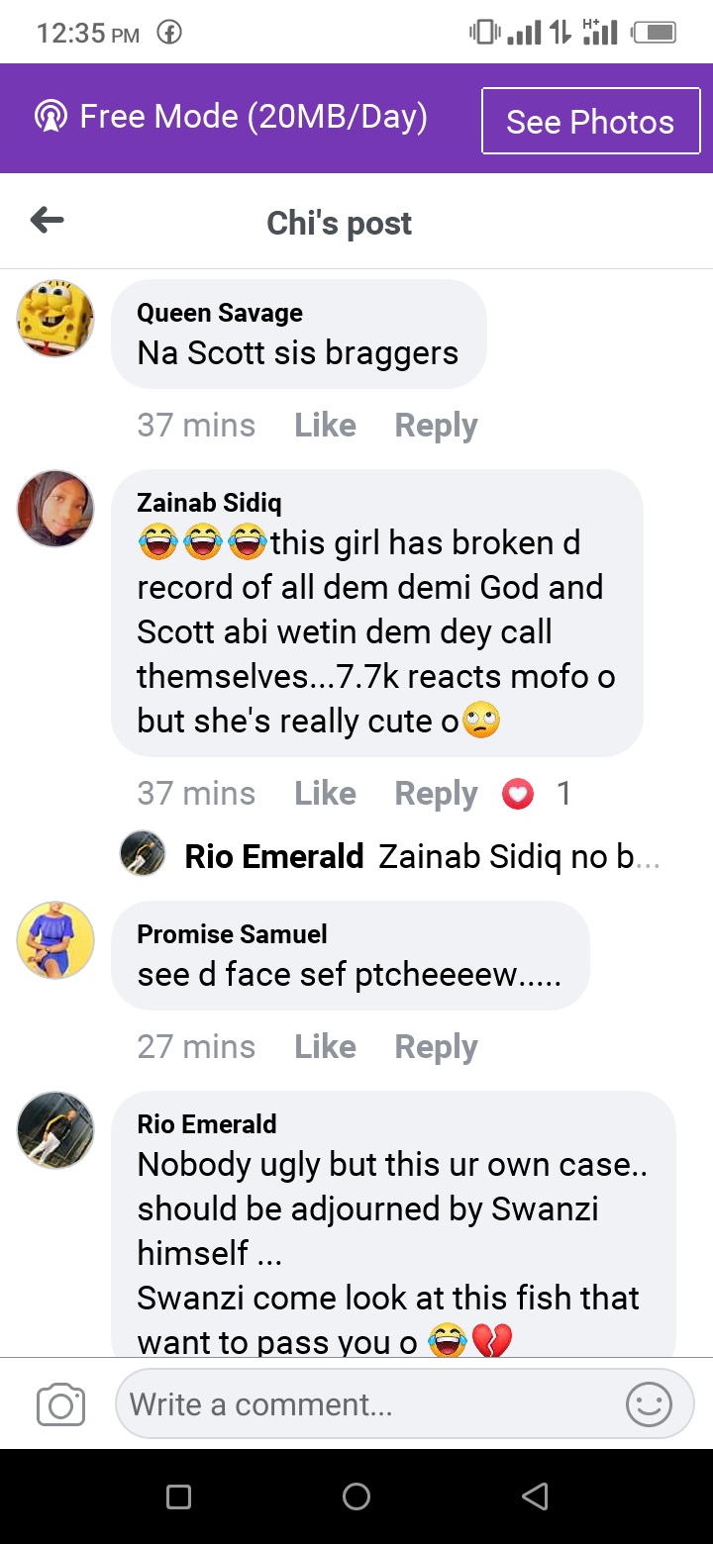Like Queen Savage's comment

click(x=325, y=426)
